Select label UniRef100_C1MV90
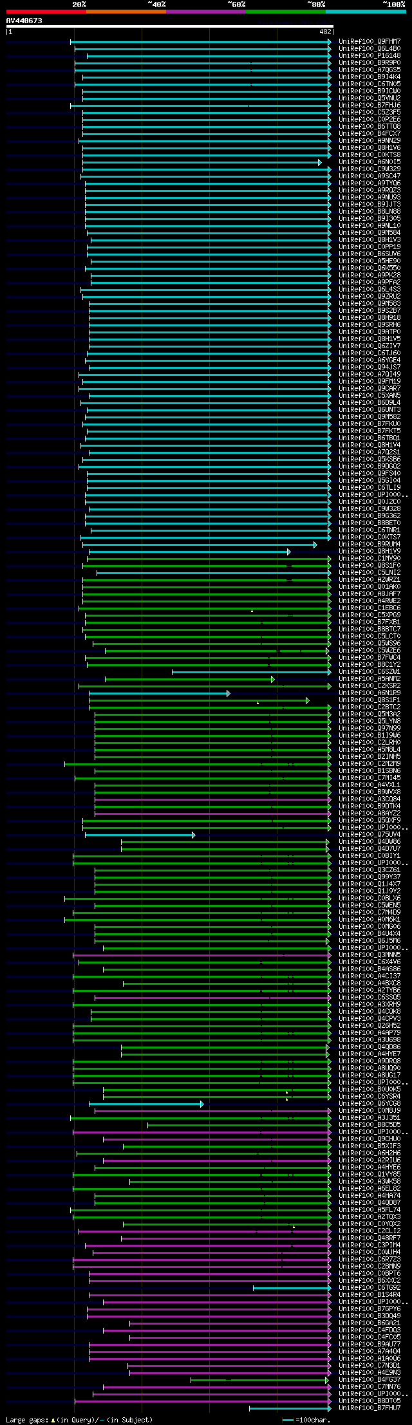The height and width of the screenshot is (1425, 412). click(x=370, y=558)
